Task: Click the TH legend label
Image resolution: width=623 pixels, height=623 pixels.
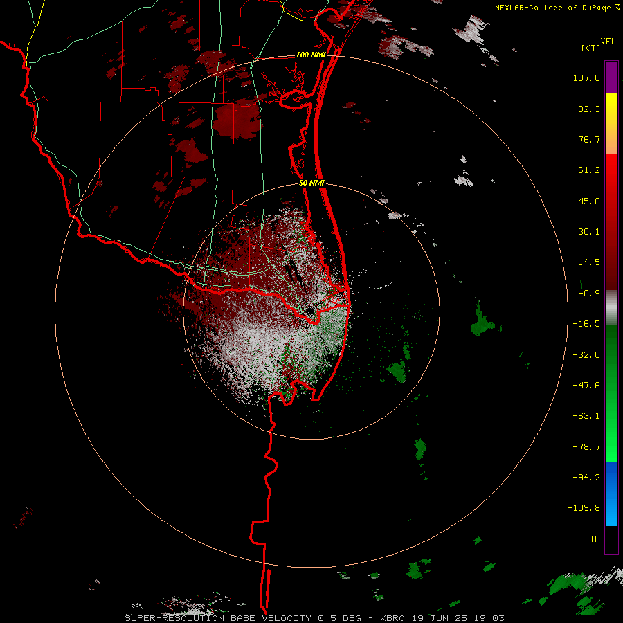Action: (595, 539)
